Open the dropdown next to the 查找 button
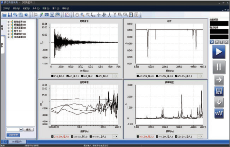Image resolution: width=230 pixels, height=147 pixels. (21, 129)
